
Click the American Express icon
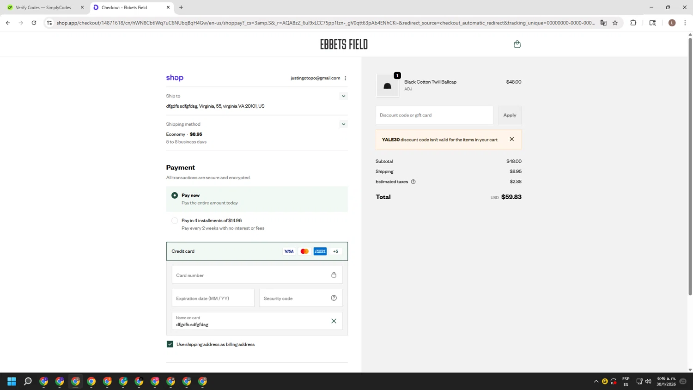320,251
